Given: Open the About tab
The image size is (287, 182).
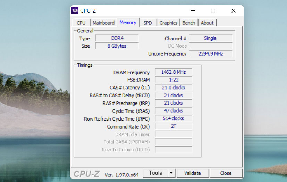Looking at the screenshot, I should tap(207, 23).
